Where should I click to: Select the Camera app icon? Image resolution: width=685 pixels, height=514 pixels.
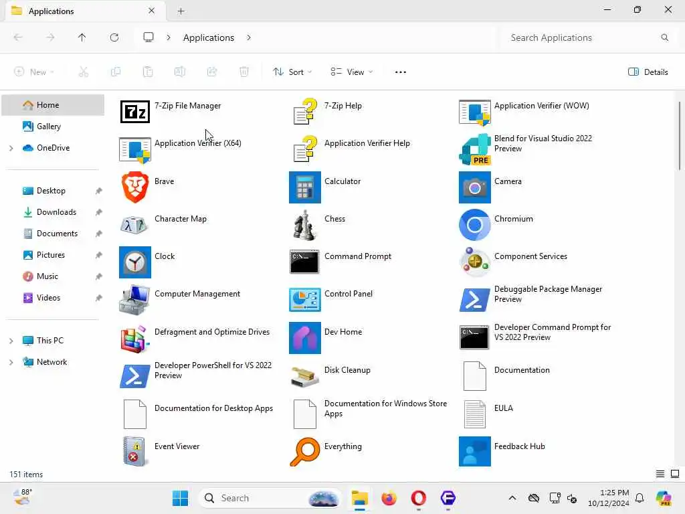(x=475, y=187)
